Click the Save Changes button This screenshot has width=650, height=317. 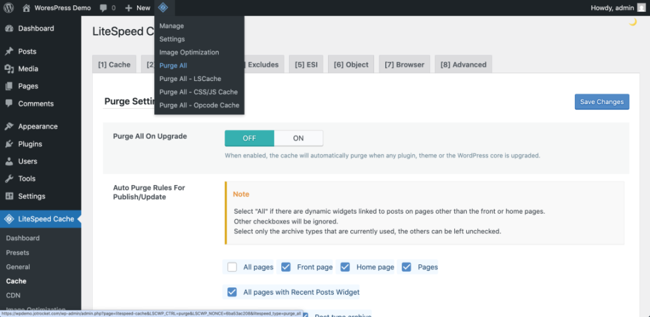point(601,102)
